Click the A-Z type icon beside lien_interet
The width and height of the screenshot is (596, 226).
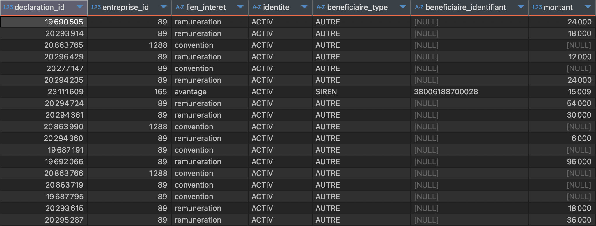pyautogui.click(x=180, y=7)
